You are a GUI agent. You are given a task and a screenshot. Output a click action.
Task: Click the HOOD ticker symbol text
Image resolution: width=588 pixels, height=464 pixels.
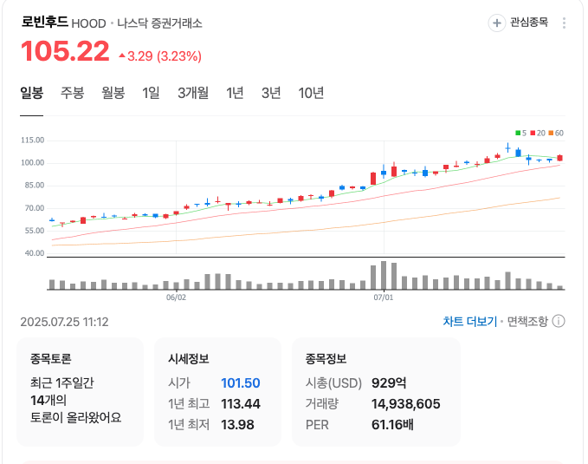[x=88, y=23]
